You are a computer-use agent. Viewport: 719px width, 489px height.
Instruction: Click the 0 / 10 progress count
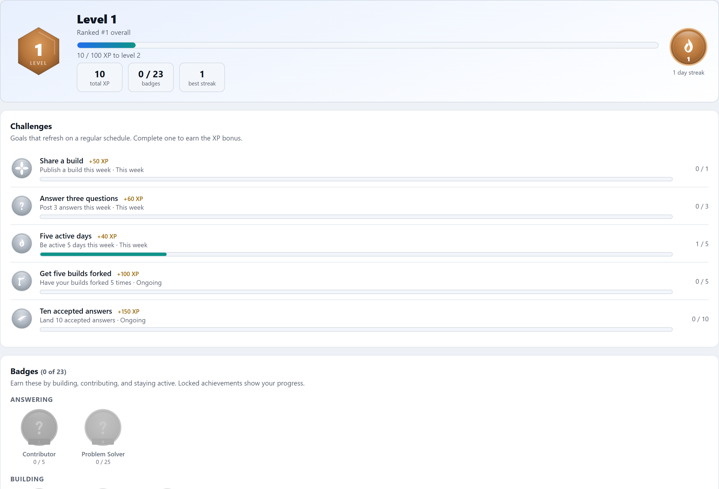pos(700,319)
